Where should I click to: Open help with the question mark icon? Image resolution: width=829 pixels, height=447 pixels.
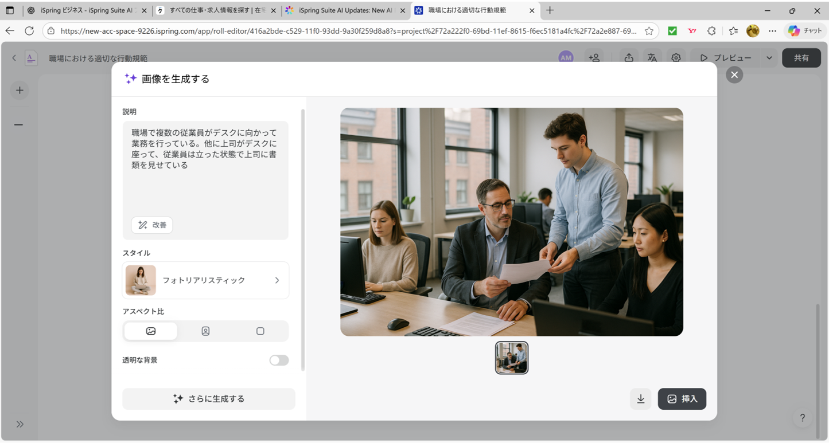801,418
